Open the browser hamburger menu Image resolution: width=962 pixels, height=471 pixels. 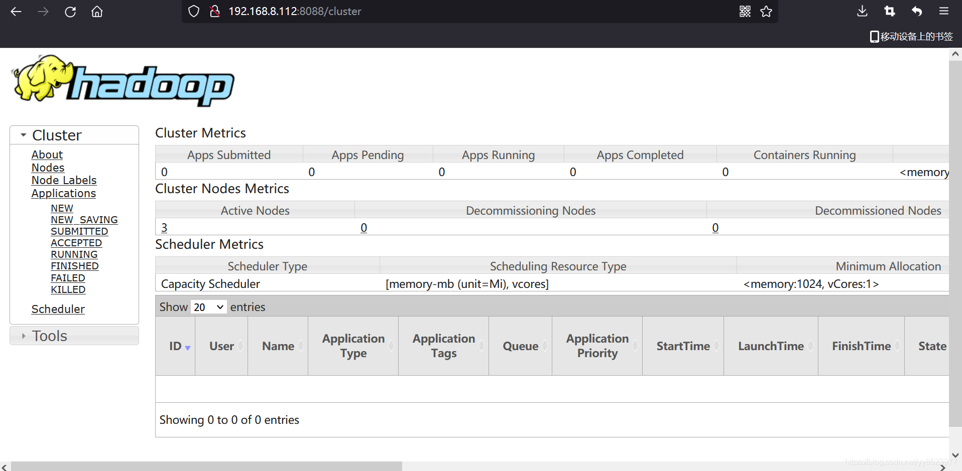tap(944, 11)
